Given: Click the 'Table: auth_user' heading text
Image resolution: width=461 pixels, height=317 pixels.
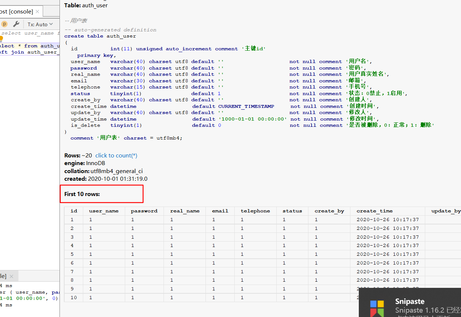Looking at the screenshot, I should (86, 5).
